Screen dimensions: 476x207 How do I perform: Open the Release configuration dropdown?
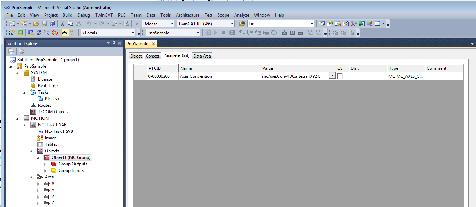(158, 24)
